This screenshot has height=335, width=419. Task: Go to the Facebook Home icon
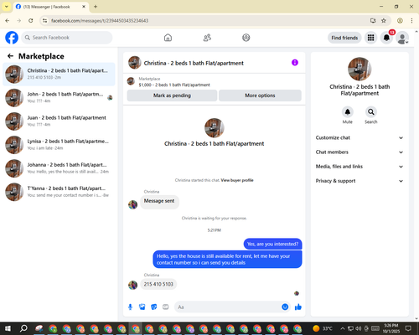click(x=168, y=38)
